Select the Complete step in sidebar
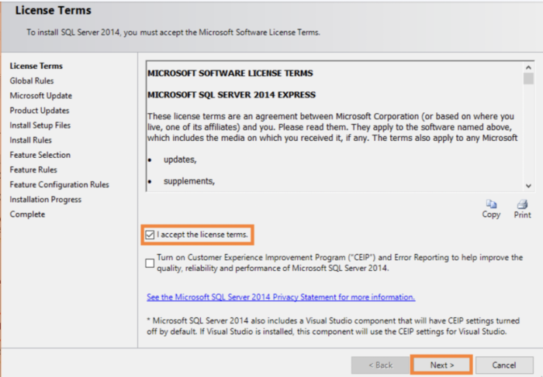 tap(27, 214)
